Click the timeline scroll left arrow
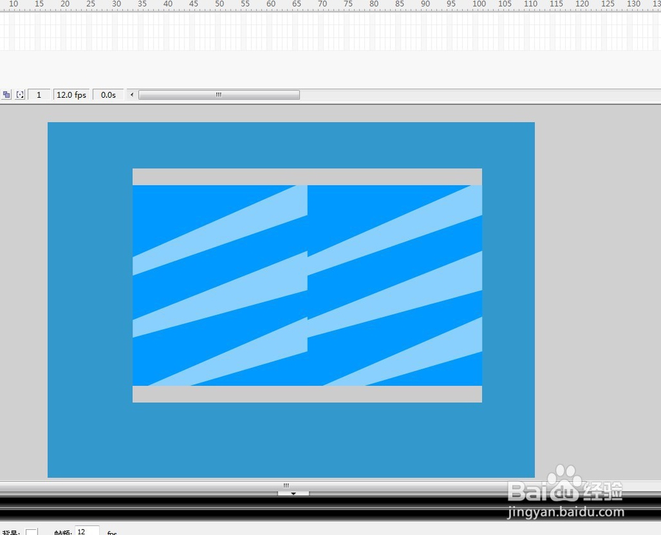The width and height of the screenshot is (661, 535). tap(132, 95)
